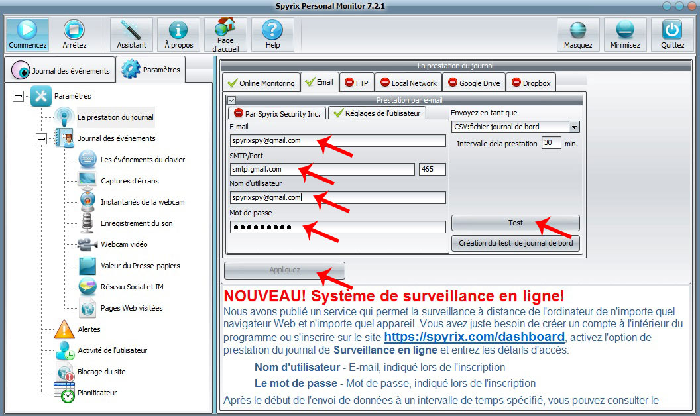Click the Pages Web visitées globe icon
The height and width of the screenshot is (416, 700).
87,308
